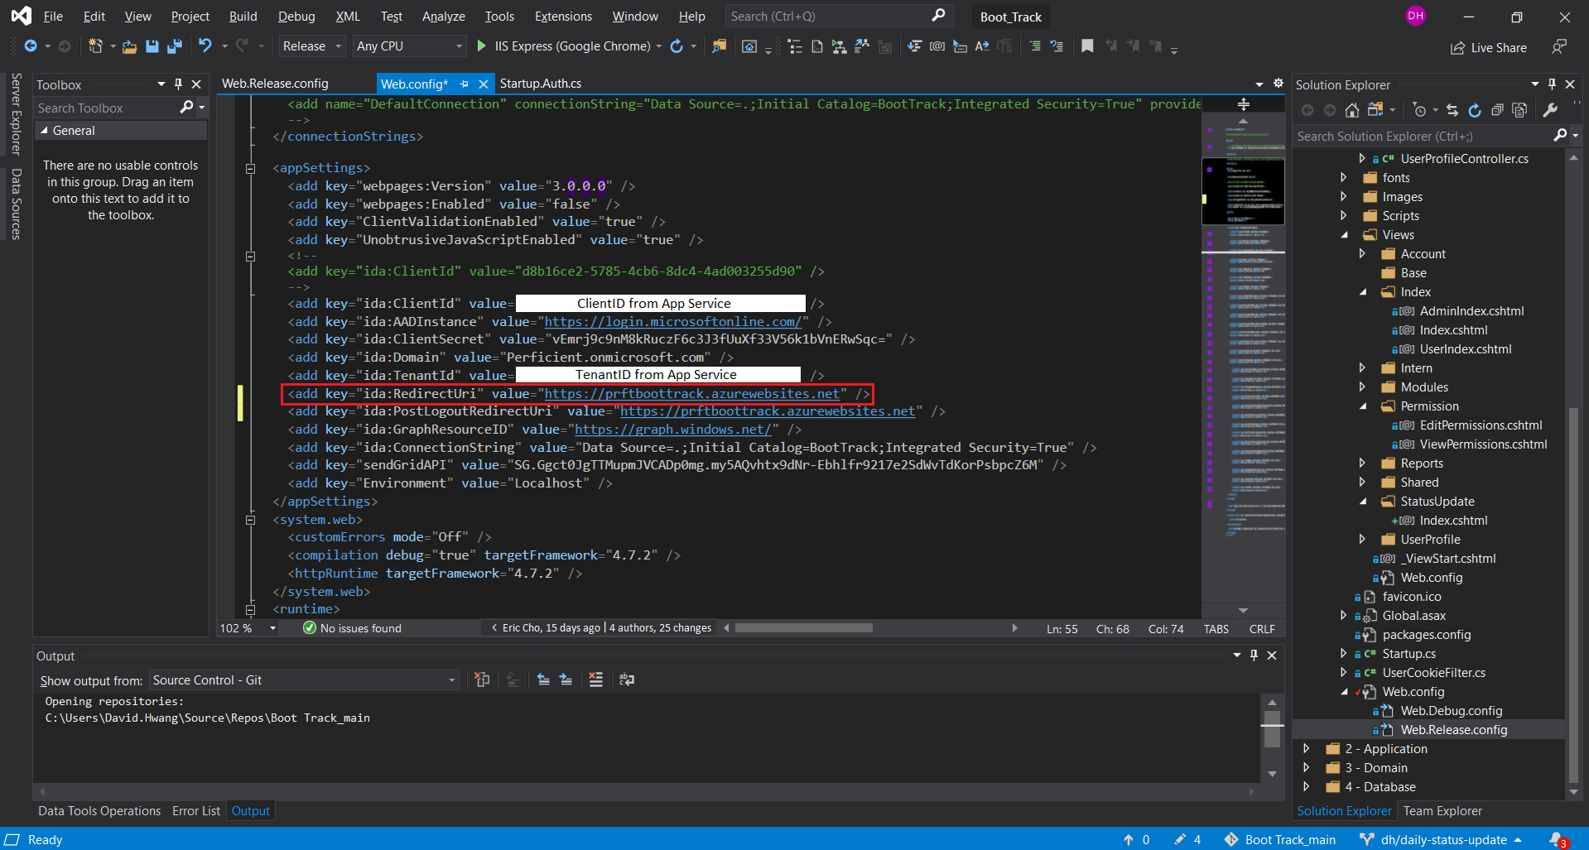Click the Undo icon in the toolbar
This screenshot has height=850, width=1589.
(205, 46)
